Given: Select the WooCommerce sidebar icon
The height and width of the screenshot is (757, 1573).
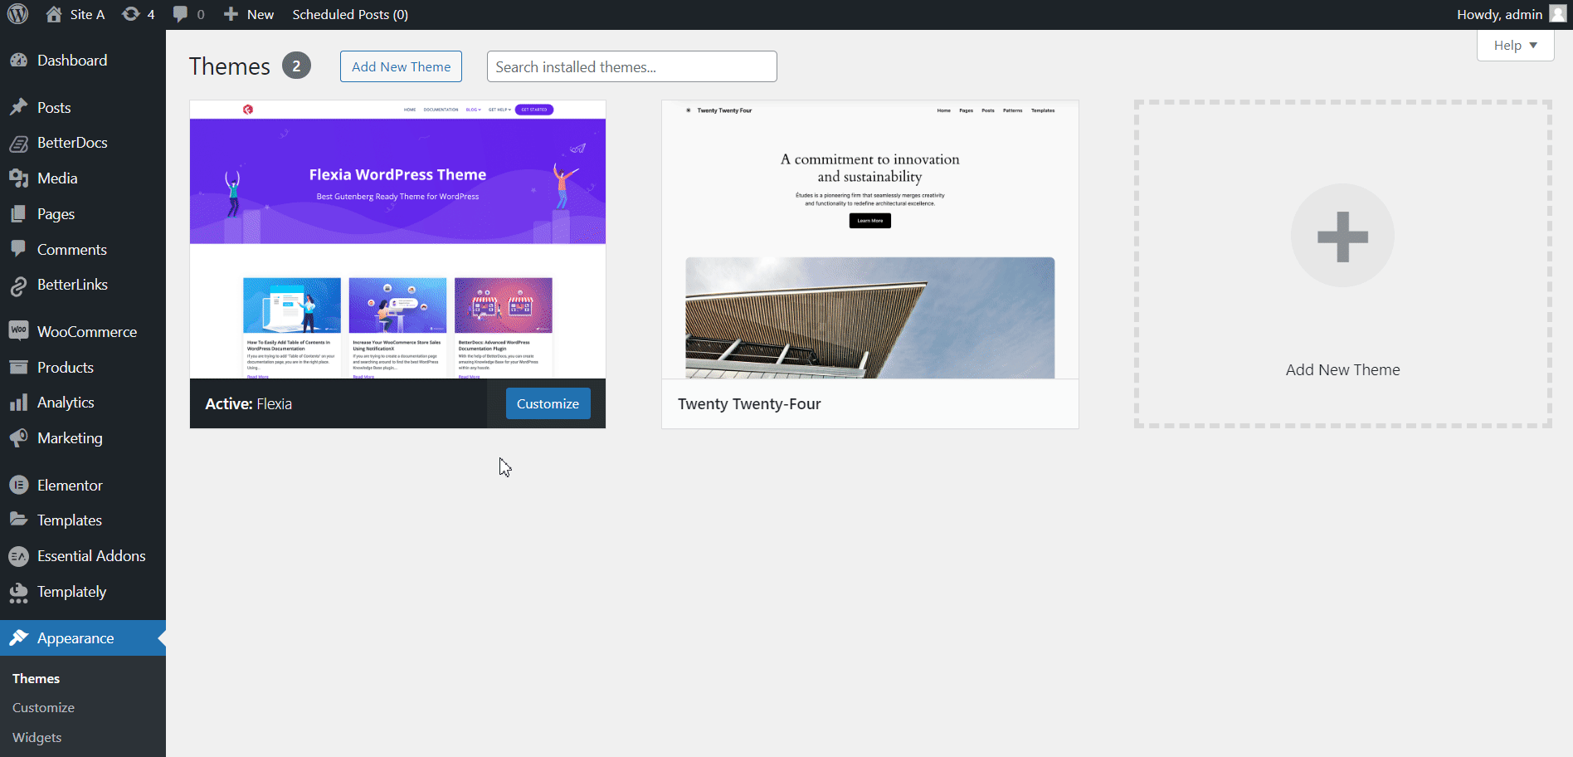Looking at the screenshot, I should click(x=19, y=330).
